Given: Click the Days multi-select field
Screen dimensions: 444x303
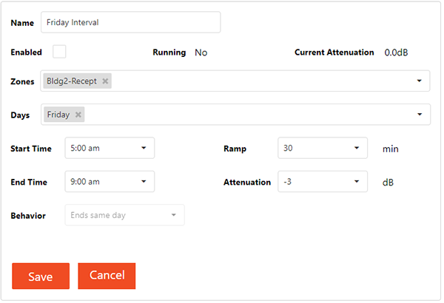Looking at the screenshot, I should click(235, 115).
